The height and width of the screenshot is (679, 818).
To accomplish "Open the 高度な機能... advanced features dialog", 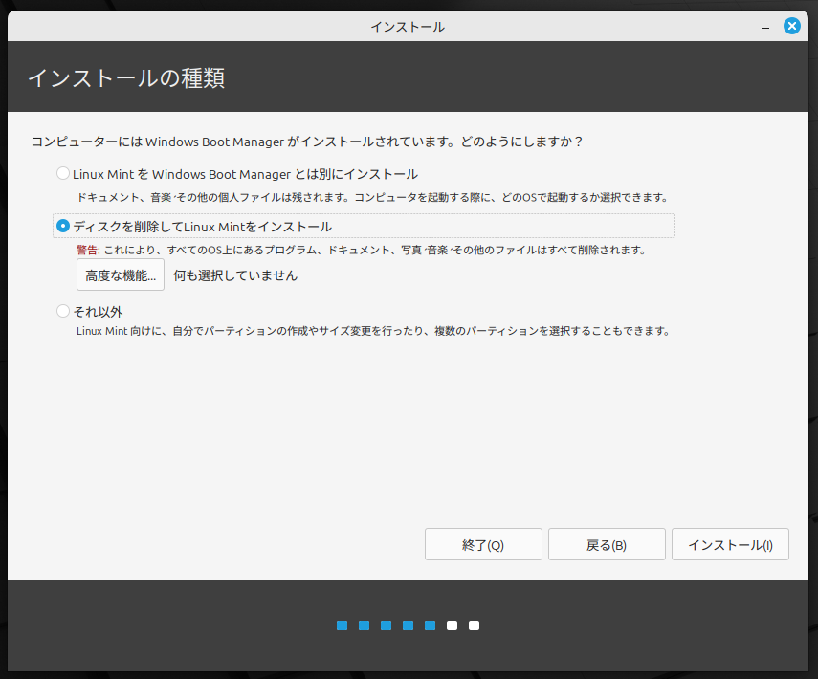I will [x=121, y=275].
